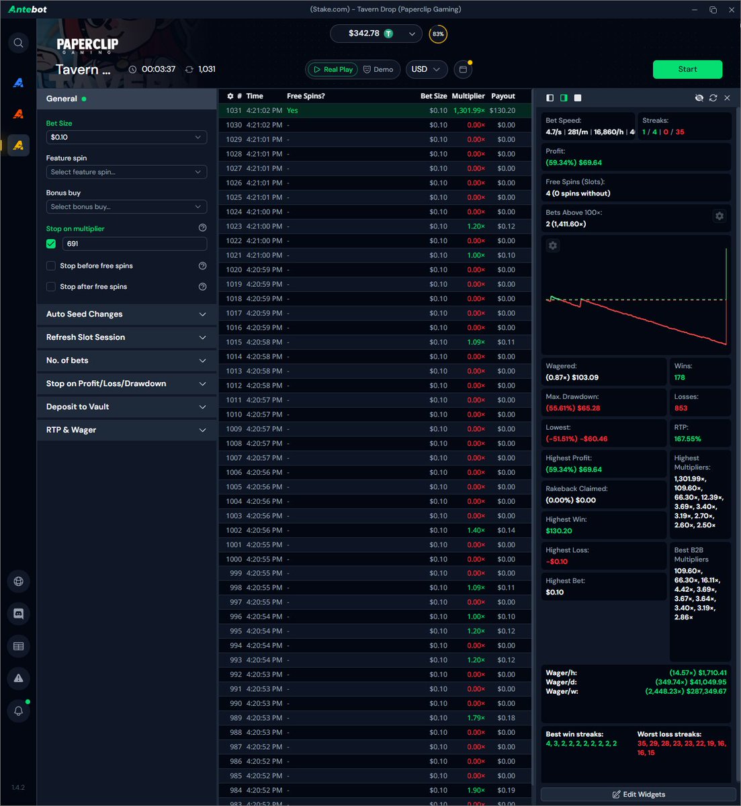The image size is (741, 806).
Task: Click the profit chart area
Action: 636,294
